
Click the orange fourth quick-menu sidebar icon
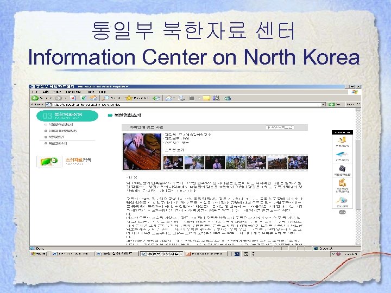[342, 183]
